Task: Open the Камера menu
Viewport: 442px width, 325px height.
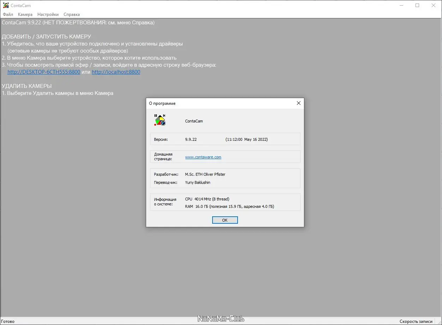Action: tap(25, 14)
